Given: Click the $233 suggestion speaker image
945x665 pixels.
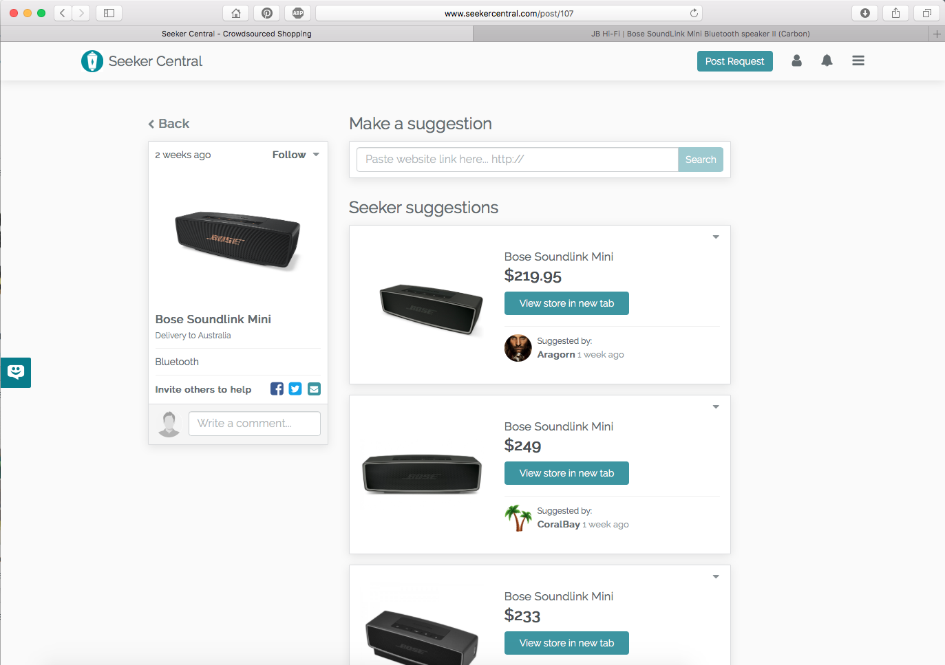Looking at the screenshot, I should point(422,637).
